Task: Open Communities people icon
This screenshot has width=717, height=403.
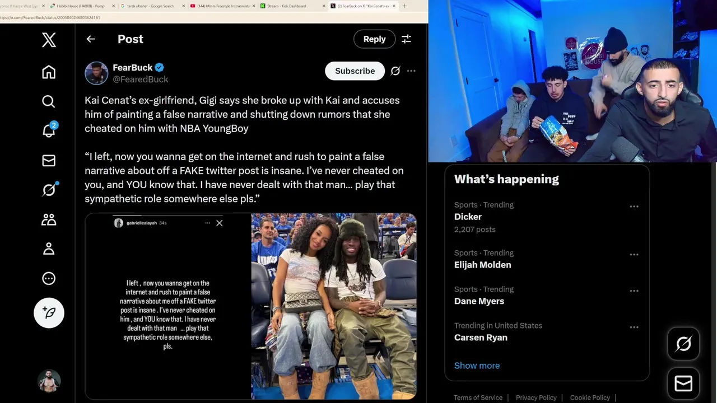Action: point(49,219)
